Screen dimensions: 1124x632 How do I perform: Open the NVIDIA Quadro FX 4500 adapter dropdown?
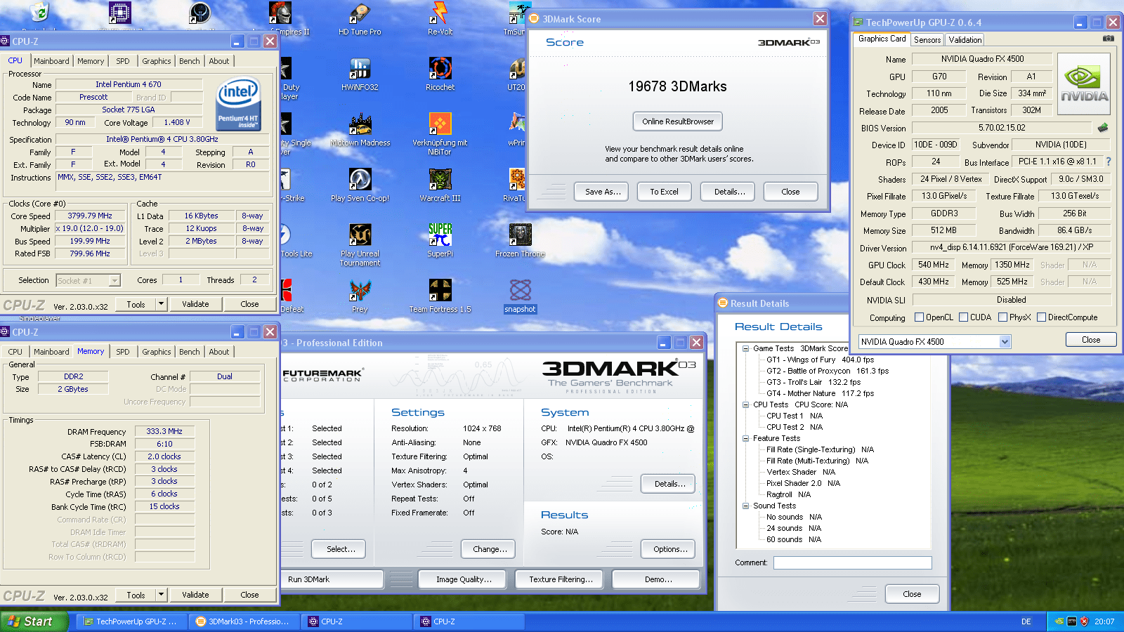(1005, 342)
